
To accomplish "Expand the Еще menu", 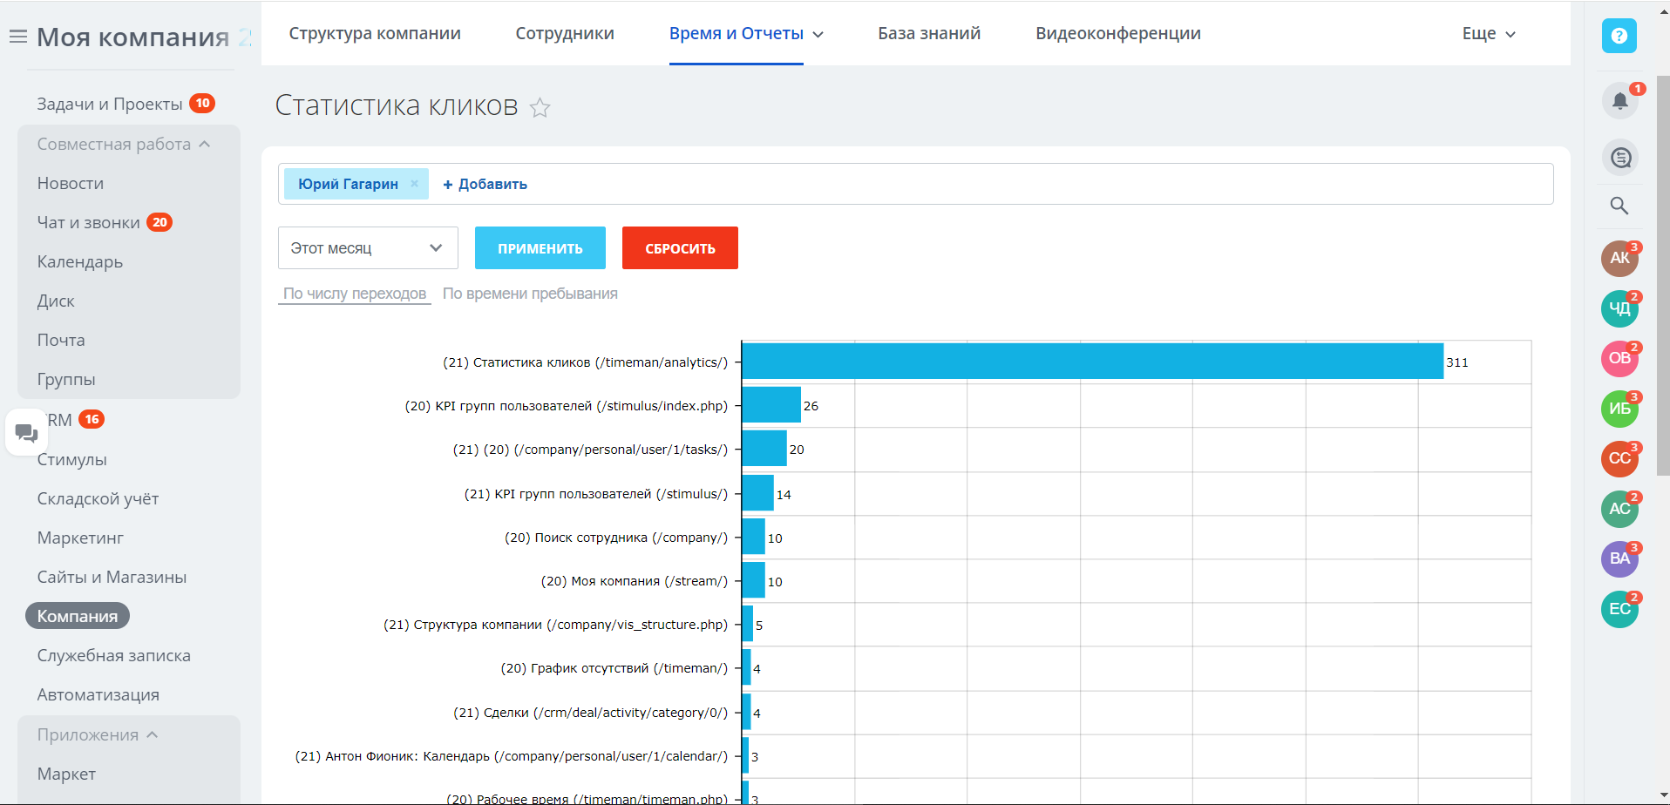I will click(x=1489, y=34).
